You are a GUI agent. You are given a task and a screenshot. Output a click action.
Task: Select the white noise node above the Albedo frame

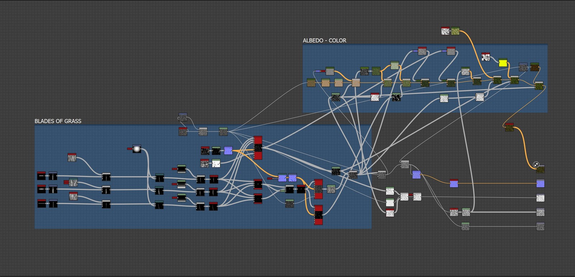tap(445, 31)
